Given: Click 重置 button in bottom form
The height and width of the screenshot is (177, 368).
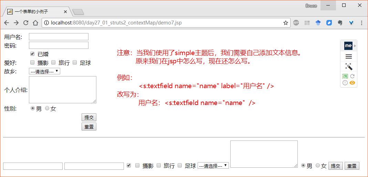Looking at the screenshot, I should 352,166.
